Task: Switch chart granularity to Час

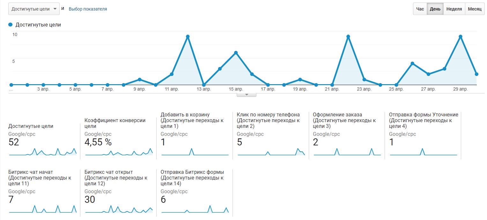Action: coord(420,9)
